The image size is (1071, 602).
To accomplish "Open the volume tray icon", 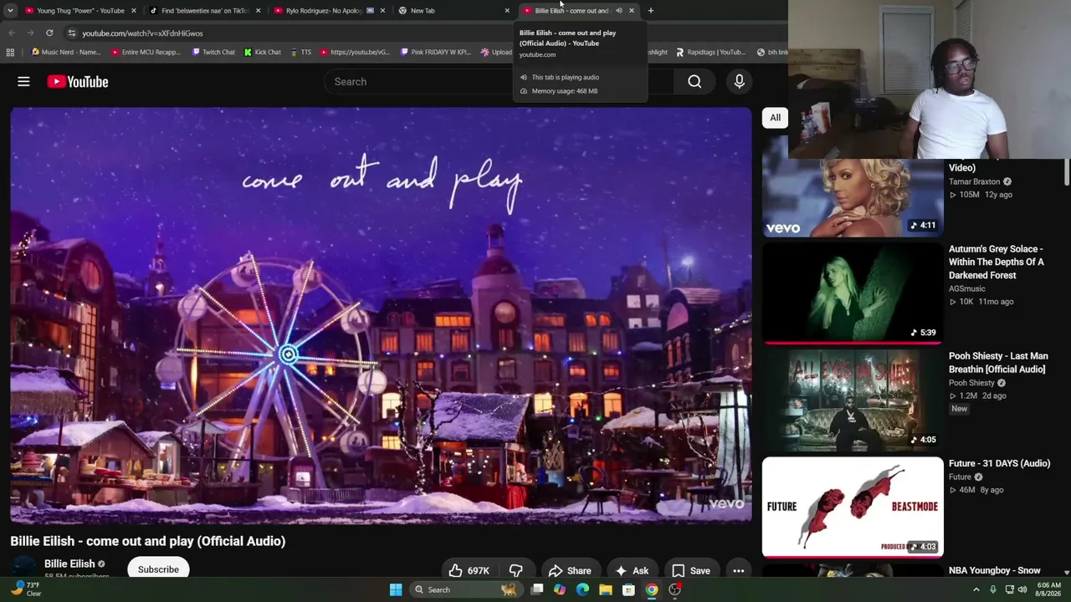I will 1022,590.
